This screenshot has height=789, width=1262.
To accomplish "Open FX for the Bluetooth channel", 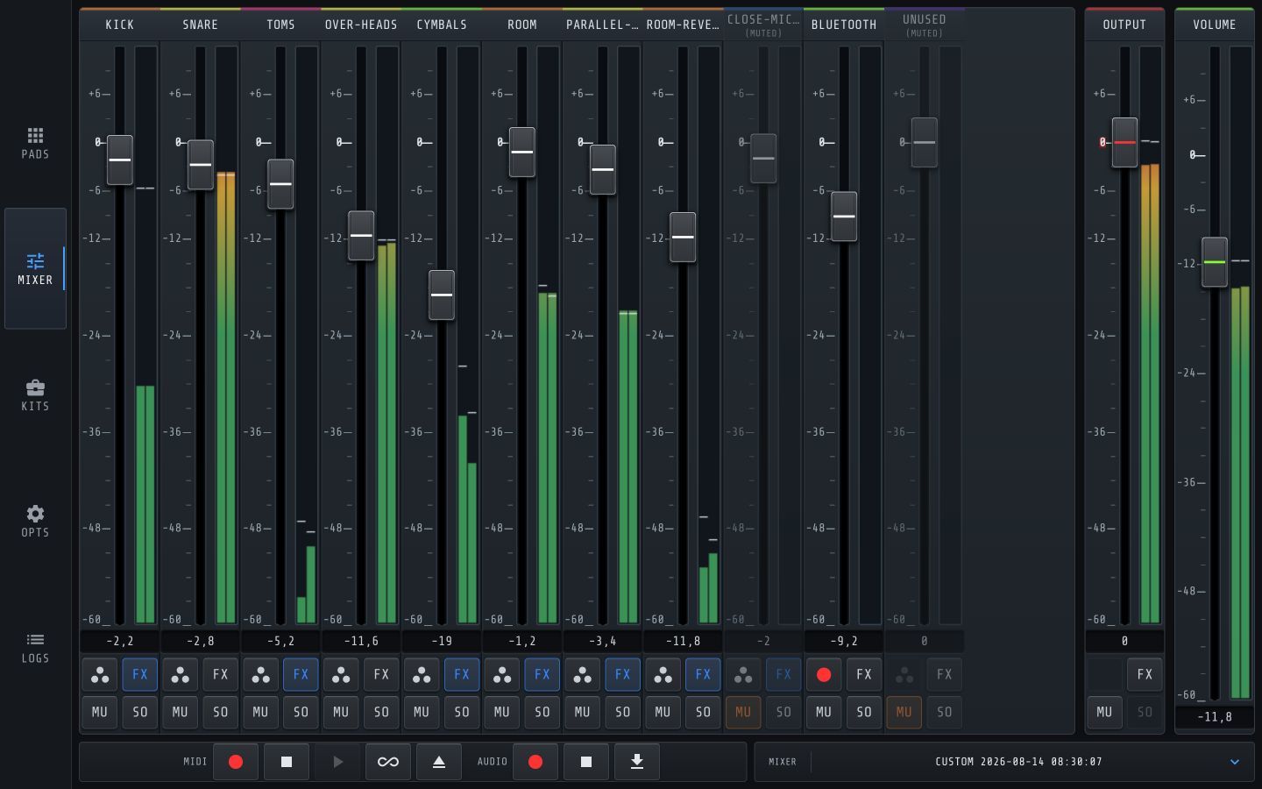I will [864, 675].
